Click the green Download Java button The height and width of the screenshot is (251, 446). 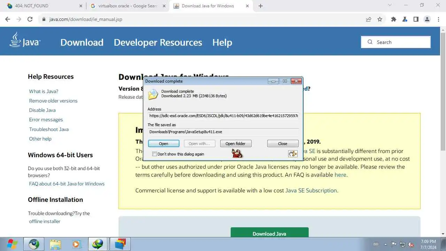(269, 233)
